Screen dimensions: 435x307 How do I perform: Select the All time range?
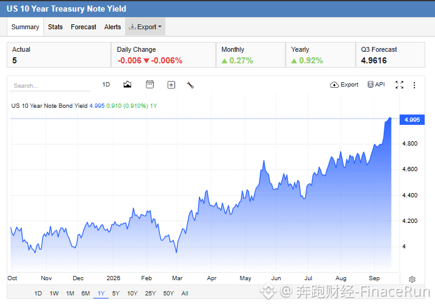click(185, 293)
